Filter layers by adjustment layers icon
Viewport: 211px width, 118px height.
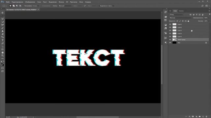point(194,14)
